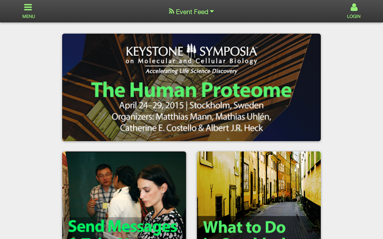The height and width of the screenshot is (239, 383).
Task: Click The Human Proteome headline
Action: (x=191, y=90)
